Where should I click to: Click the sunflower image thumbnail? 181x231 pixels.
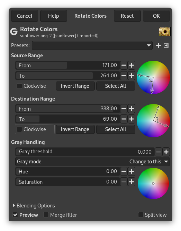tap(165, 32)
